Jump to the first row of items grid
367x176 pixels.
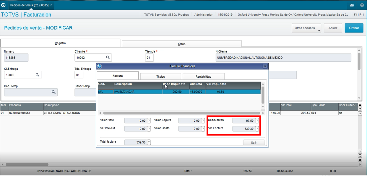pos(360,105)
